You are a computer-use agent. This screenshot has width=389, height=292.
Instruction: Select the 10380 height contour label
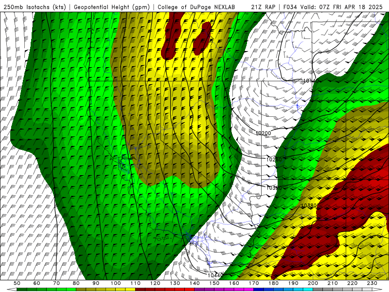pyautogui.click(x=309, y=205)
